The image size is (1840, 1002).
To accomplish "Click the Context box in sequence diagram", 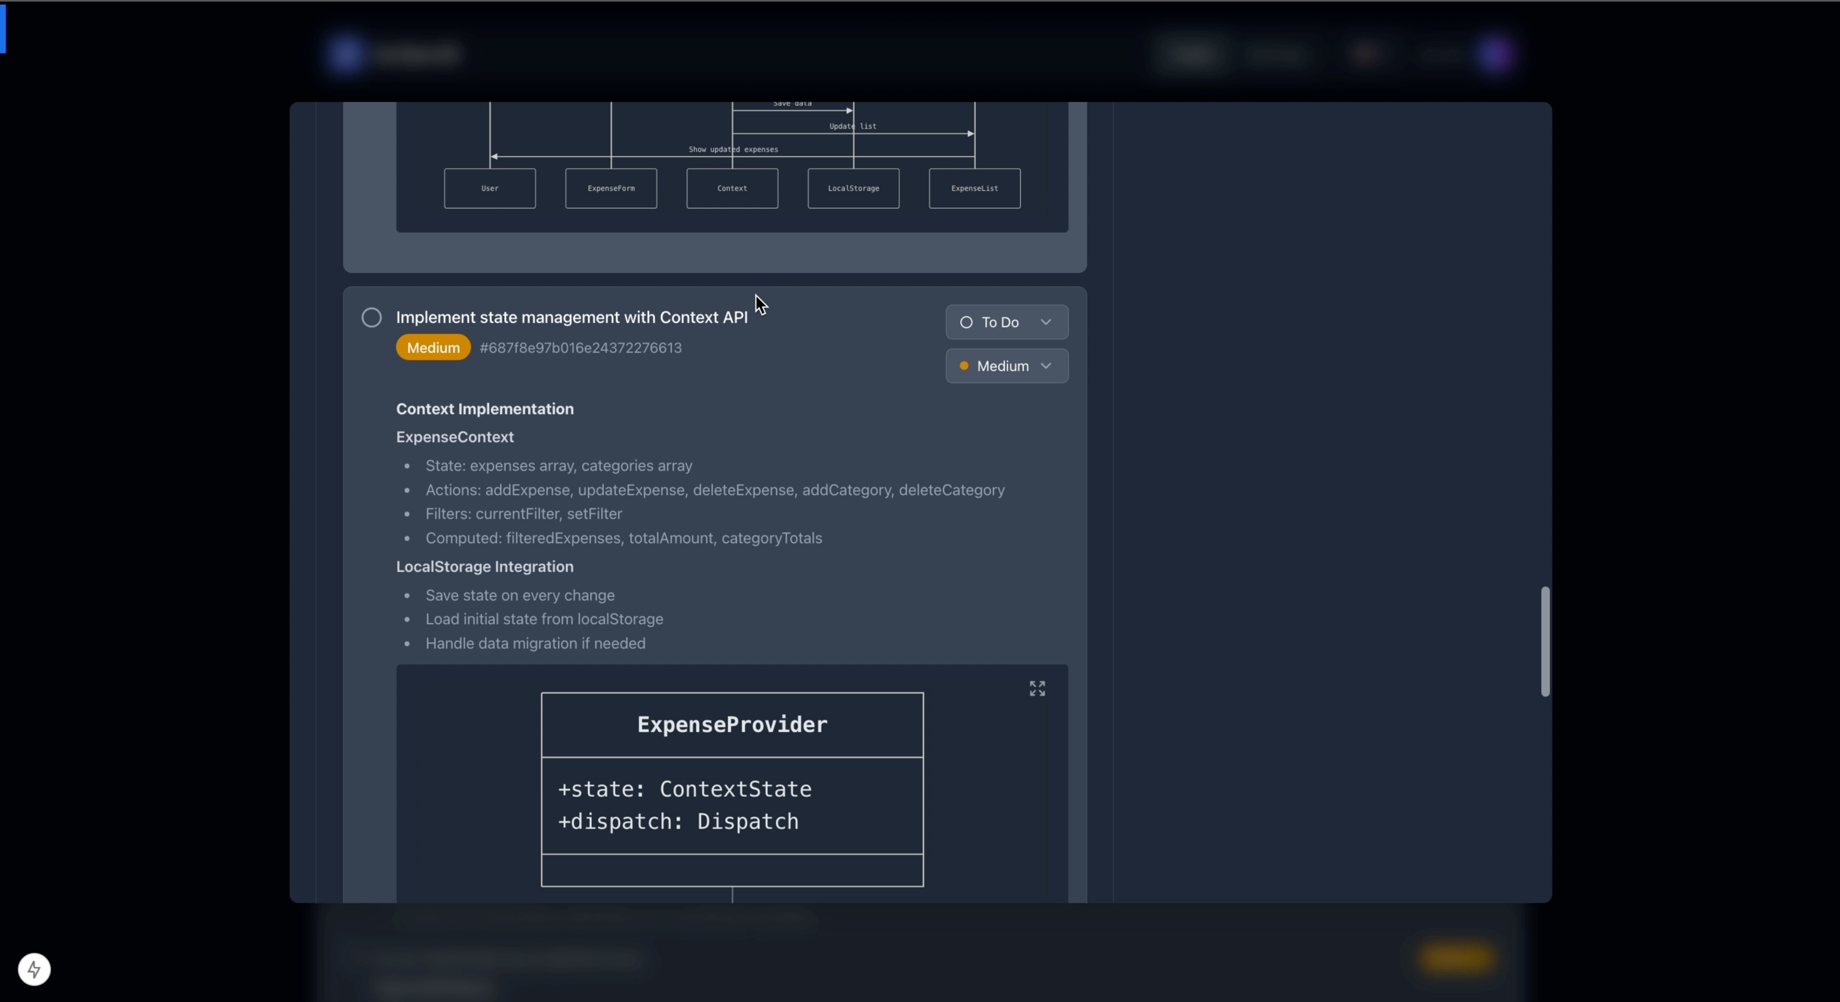I will click(732, 189).
